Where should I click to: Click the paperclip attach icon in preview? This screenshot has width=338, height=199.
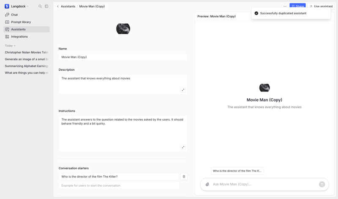point(207,184)
